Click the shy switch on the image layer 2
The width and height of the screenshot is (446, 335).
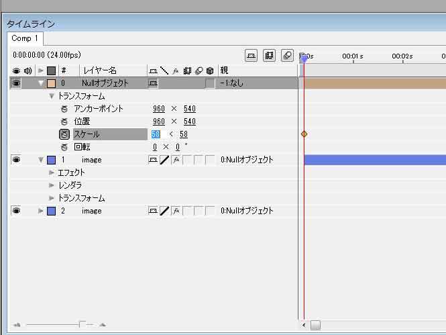point(153,211)
